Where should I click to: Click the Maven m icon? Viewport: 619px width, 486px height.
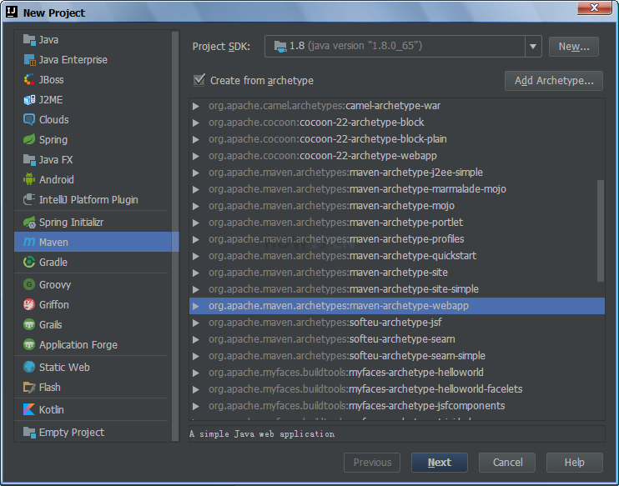pyautogui.click(x=29, y=242)
